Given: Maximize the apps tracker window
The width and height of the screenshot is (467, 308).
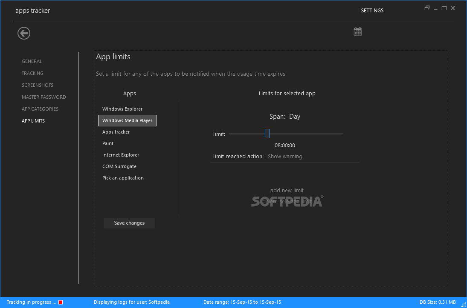Looking at the screenshot, I should (x=444, y=9).
